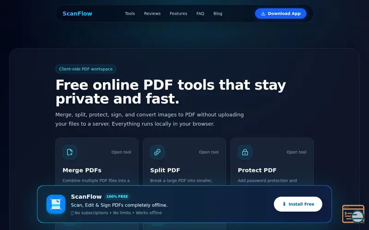Click 'Scan, Edit & Sign PDFs completely offline.' text

tap(119, 205)
